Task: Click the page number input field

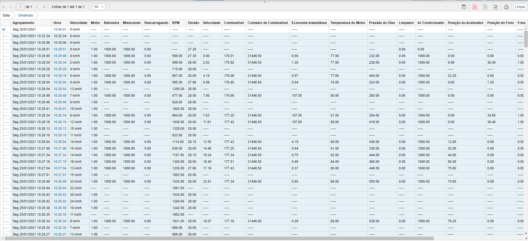Action: point(20,7)
